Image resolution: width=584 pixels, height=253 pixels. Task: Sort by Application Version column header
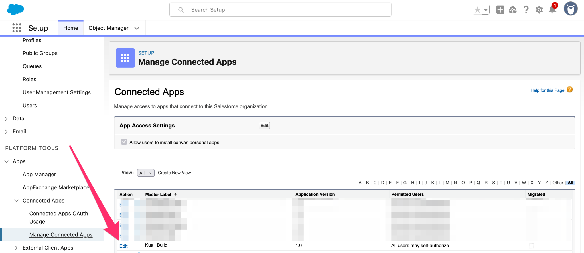pyautogui.click(x=315, y=194)
